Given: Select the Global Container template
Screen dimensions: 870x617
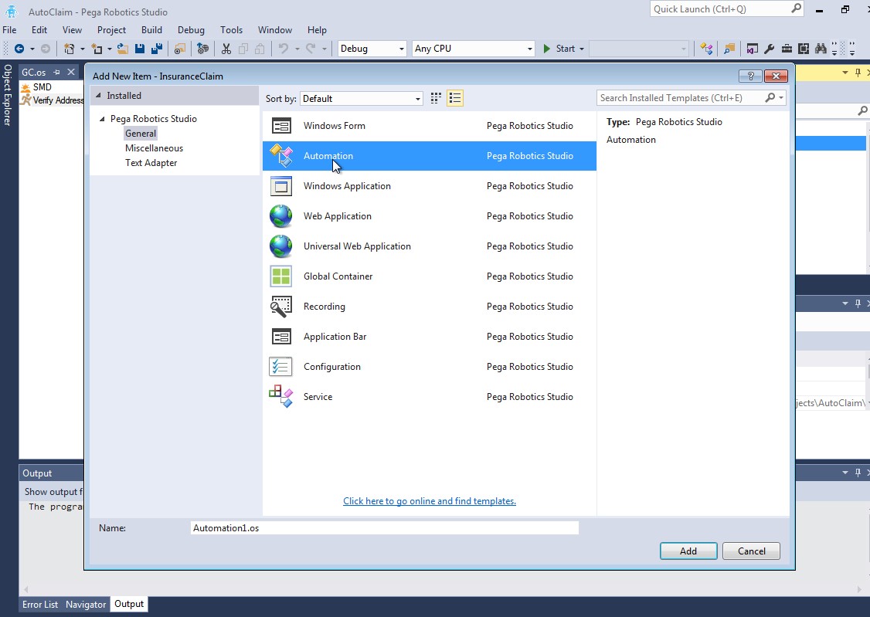Looking at the screenshot, I should coord(338,276).
